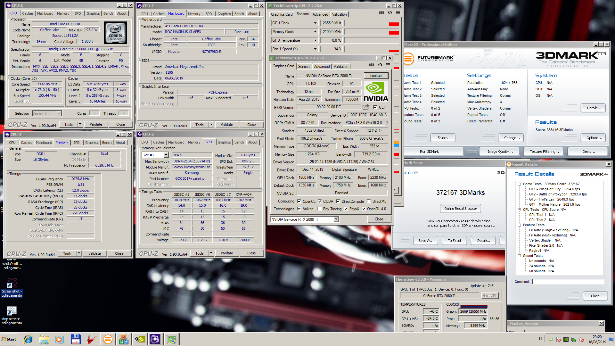Viewport: 615px width, 346px height.
Task: Click Texture Filtering button in 3DMark
Action: click(544, 152)
